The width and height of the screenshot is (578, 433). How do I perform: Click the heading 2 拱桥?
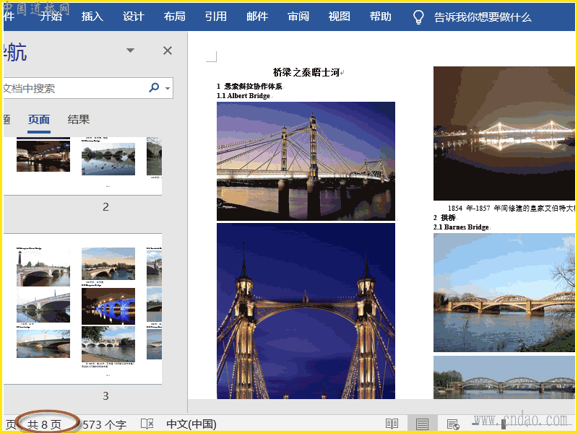(444, 218)
